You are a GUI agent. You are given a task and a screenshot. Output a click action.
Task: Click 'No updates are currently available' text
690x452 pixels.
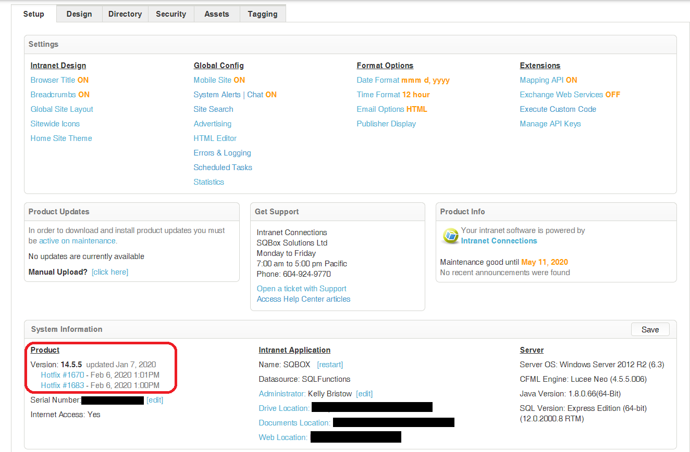point(87,256)
